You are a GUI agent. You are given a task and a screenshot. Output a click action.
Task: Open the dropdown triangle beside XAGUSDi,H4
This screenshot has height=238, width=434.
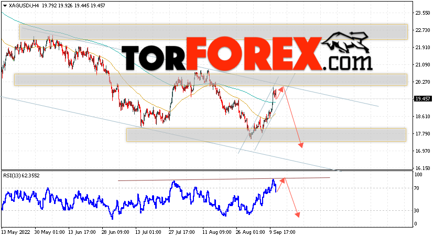(x=5, y=6)
